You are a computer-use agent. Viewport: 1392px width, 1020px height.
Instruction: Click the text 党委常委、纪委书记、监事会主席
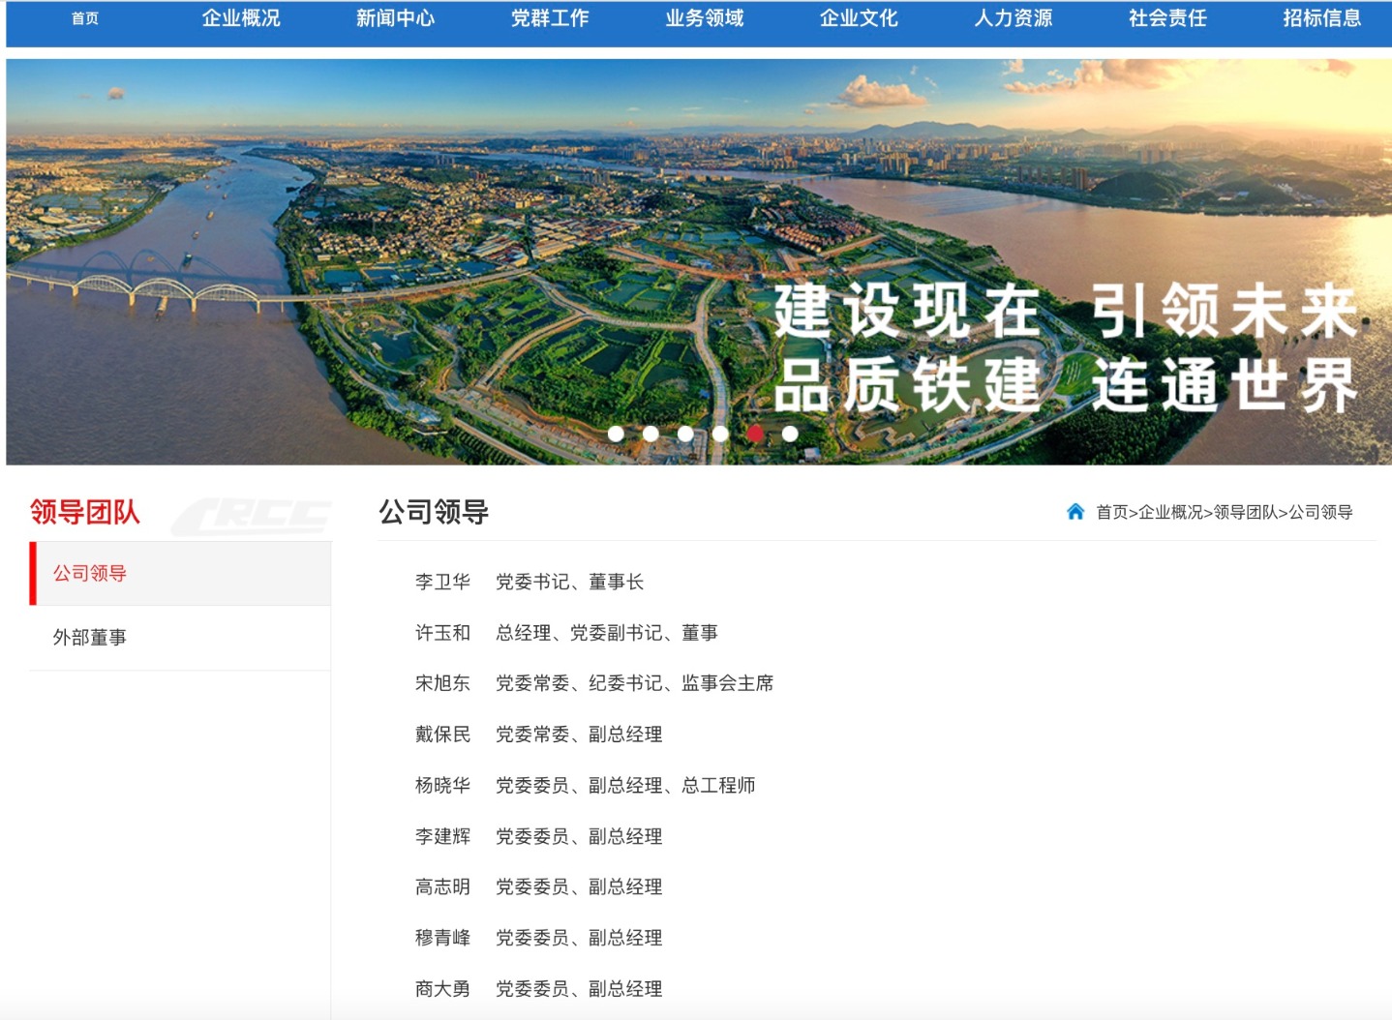[x=635, y=683]
